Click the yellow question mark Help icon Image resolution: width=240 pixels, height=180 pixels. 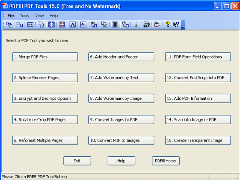[168, 24]
